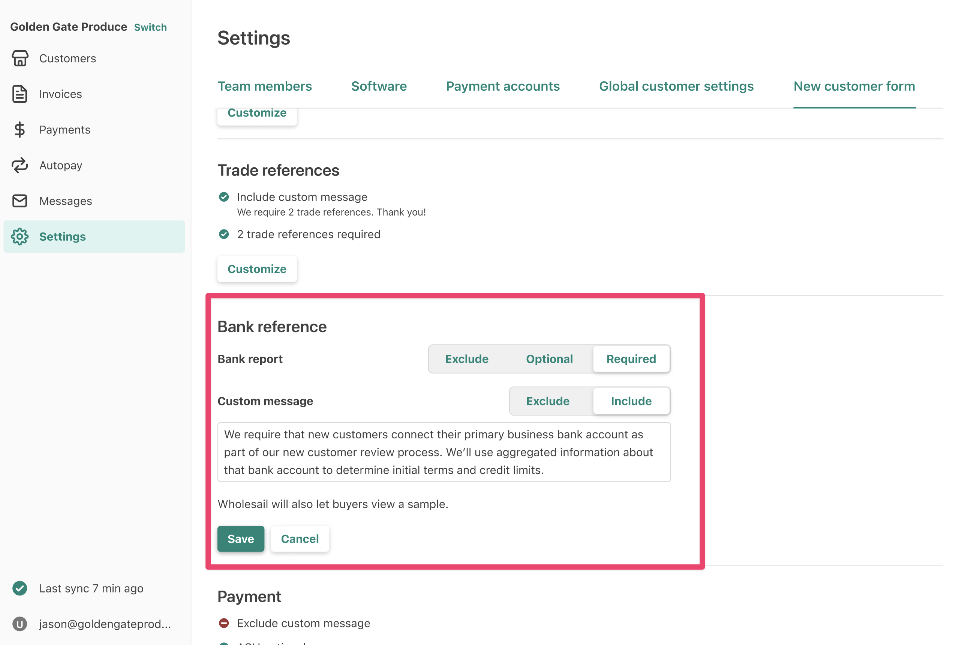Viewport: 968px width, 645px height.
Task: Switch Custom message to Exclude
Action: (x=548, y=401)
